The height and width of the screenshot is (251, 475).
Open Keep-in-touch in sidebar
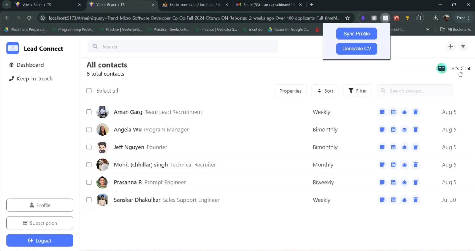point(31,78)
